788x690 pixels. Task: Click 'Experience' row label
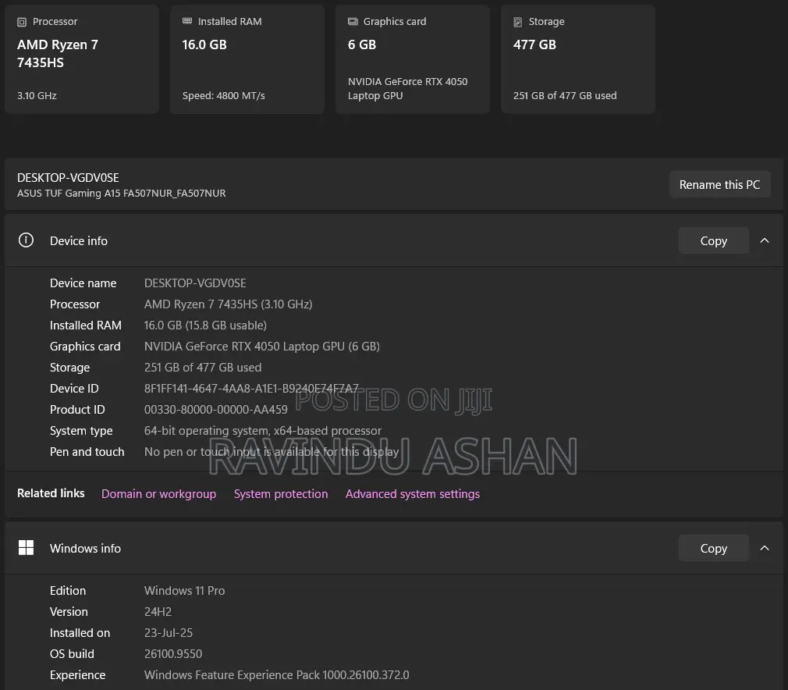tap(77, 675)
